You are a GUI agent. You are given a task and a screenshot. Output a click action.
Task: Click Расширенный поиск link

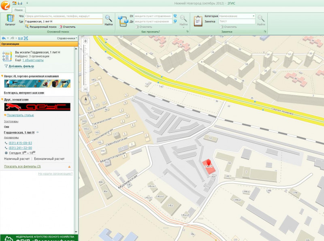tap(41, 26)
